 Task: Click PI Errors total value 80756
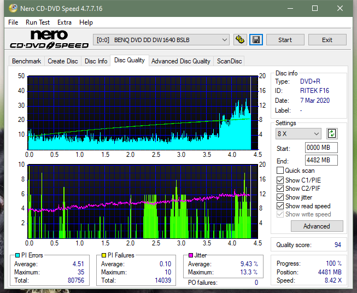point(76,280)
